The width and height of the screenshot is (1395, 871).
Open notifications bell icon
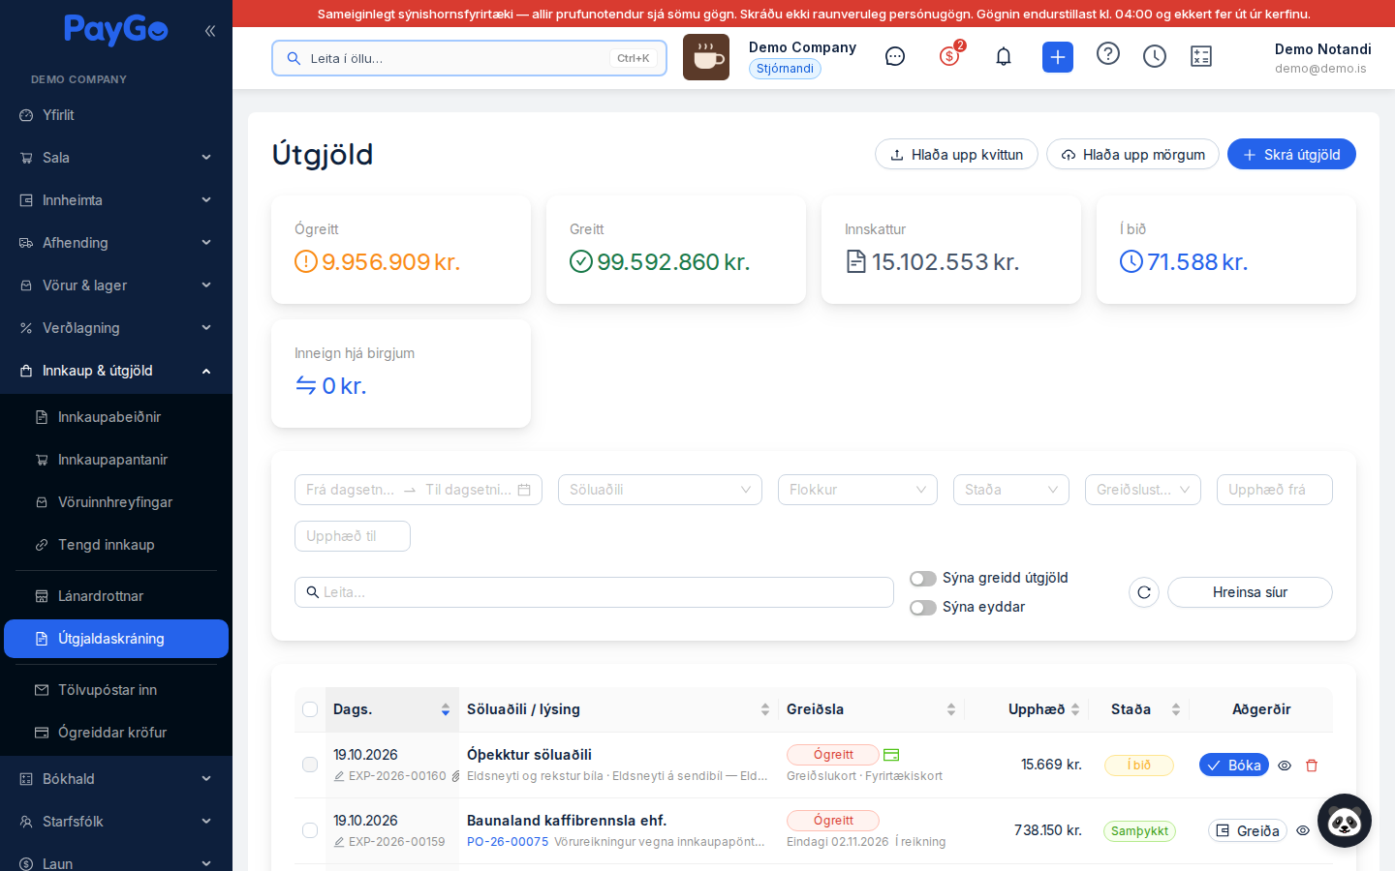tap(1004, 56)
